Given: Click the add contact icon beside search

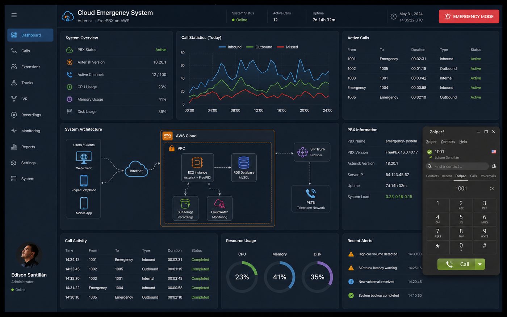Looking at the screenshot, I should (x=494, y=166).
